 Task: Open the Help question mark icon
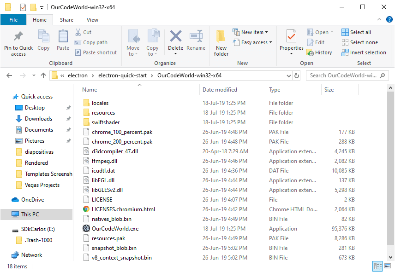[389, 19]
